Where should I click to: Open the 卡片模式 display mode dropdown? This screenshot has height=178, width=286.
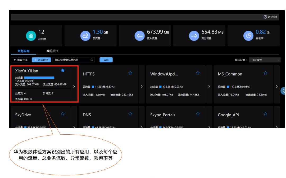[265, 60]
